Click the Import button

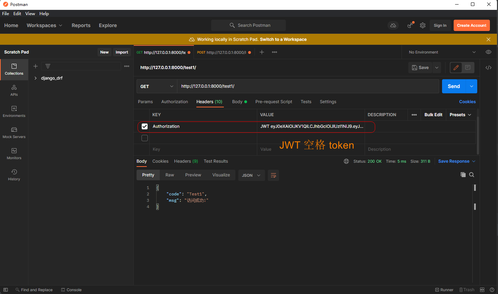tap(122, 52)
